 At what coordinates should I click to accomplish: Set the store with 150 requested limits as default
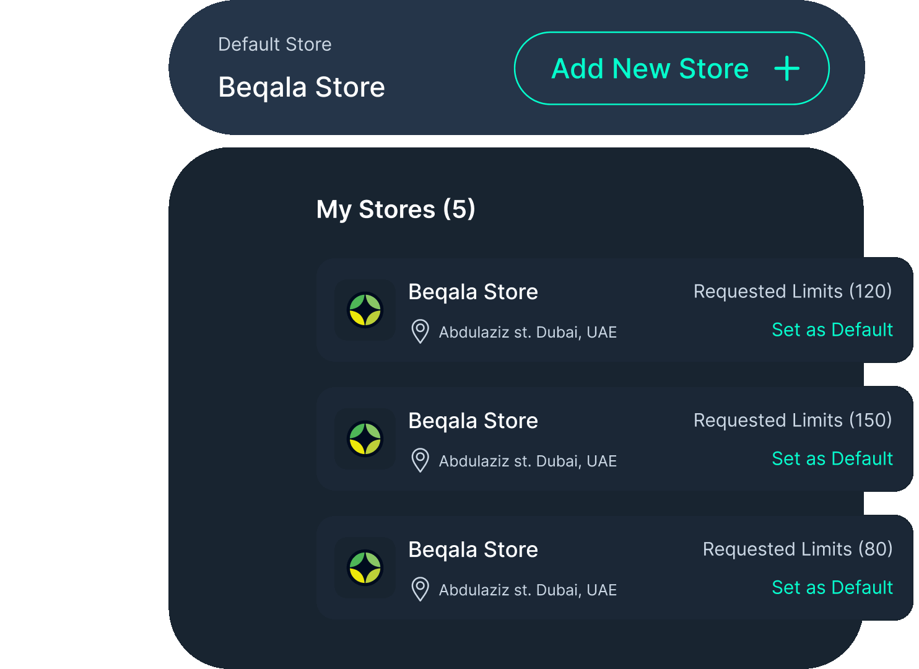click(x=832, y=458)
